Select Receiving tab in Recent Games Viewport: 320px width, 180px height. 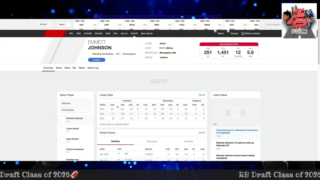(x=152, y=141)
